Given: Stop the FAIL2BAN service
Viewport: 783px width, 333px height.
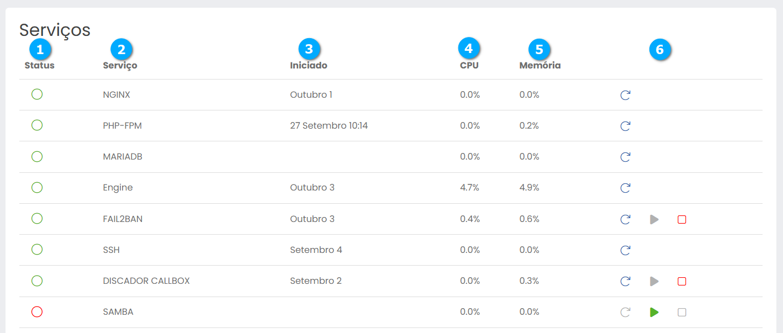Looking at the screenshot, I should pyautogui.click(x=682, y=219).
